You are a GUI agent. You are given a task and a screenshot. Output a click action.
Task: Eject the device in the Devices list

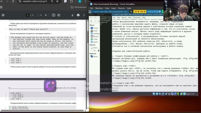click(98, 51)
